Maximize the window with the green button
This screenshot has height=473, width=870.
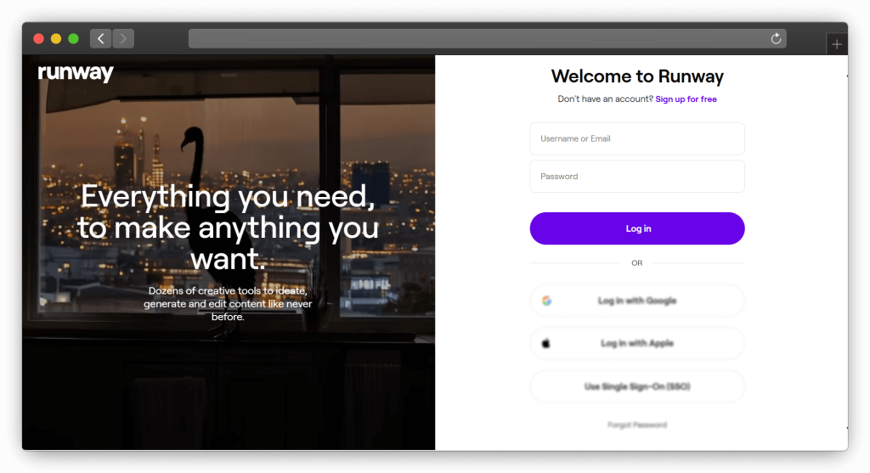pyautogui.click(x=73, y=38)
